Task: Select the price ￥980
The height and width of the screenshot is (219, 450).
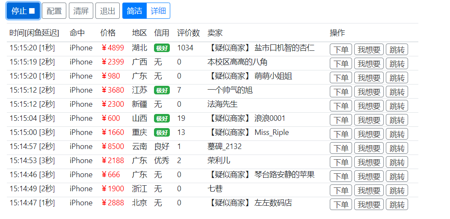Action: pos(110,76)
